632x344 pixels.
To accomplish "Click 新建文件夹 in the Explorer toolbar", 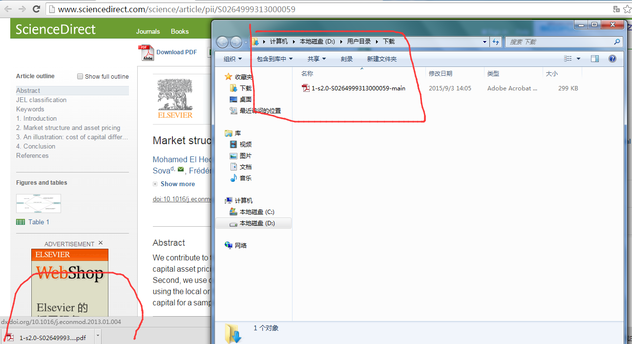I will click(x=381, y=59).
